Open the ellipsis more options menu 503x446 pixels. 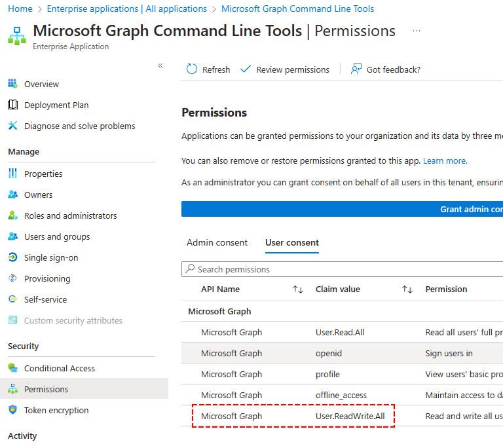(417, 31)
